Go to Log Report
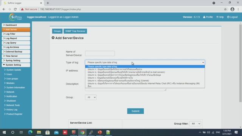Screen dimensions: 242x136 (16, 39)
